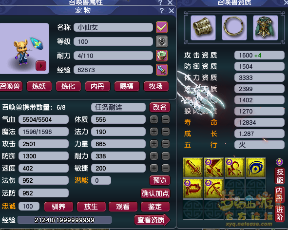Click the pet name field 小仙女

[x=113, y=27]
